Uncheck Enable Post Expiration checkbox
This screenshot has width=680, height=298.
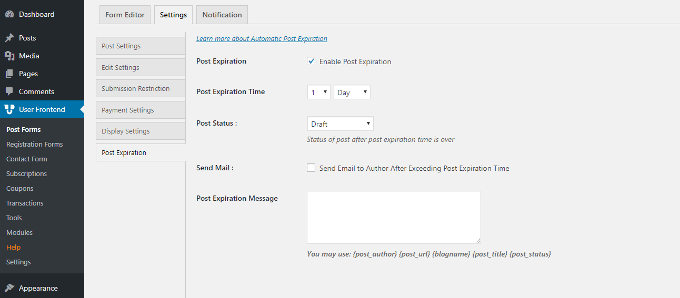coord(311,61)
